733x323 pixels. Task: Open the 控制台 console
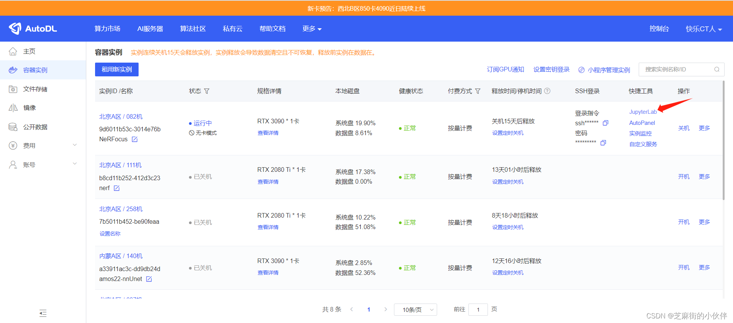[659, 29]
